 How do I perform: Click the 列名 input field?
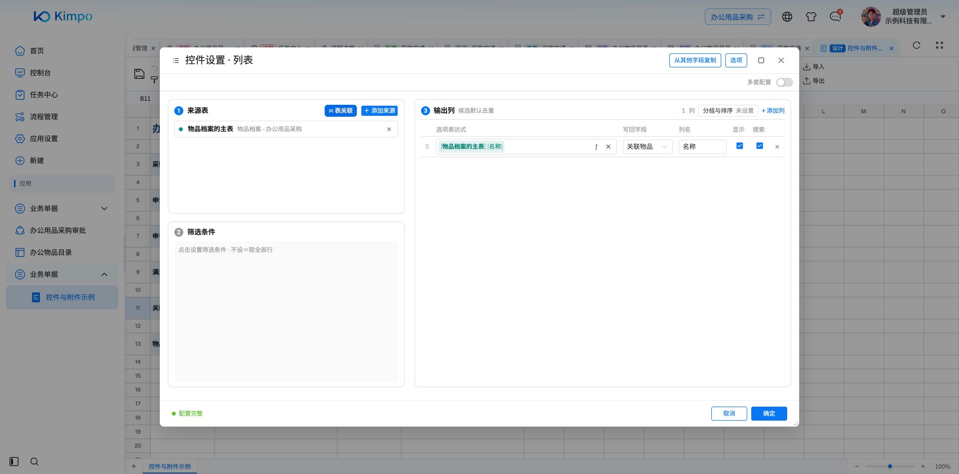coord(703,147)
